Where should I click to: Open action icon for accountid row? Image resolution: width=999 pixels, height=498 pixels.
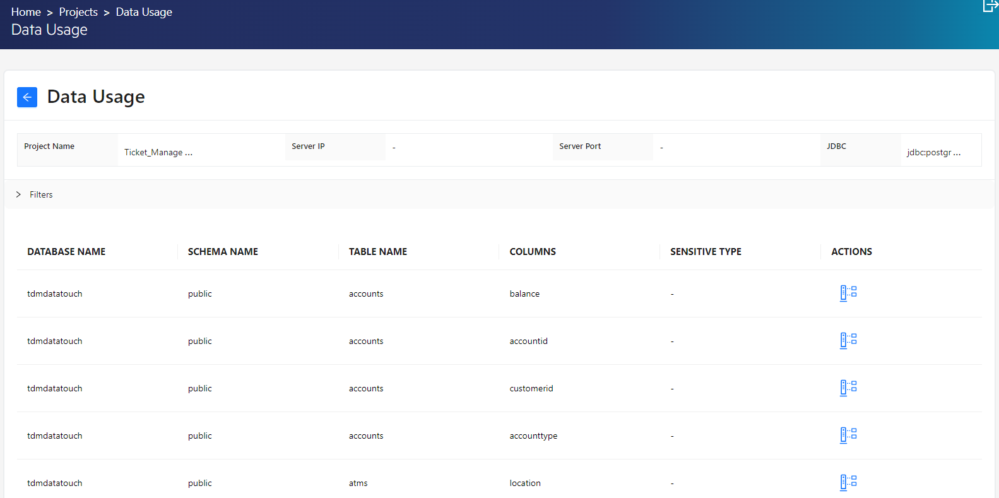coord(848,340)
